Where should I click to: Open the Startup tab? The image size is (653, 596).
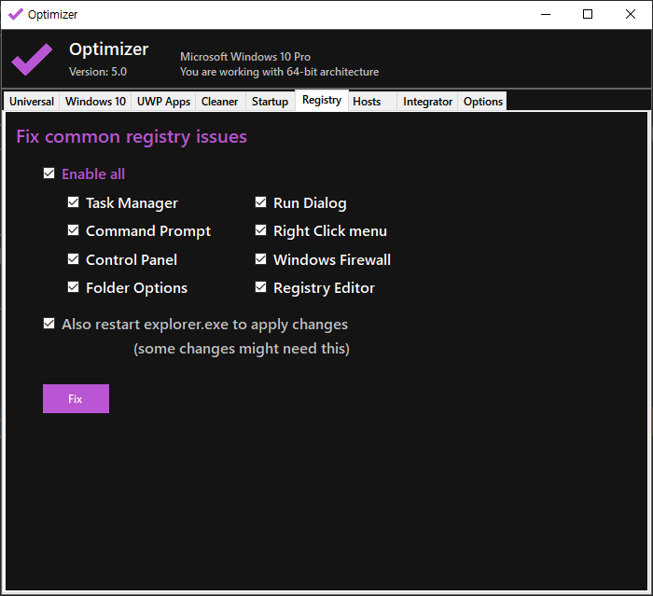(x=270, y=102)
